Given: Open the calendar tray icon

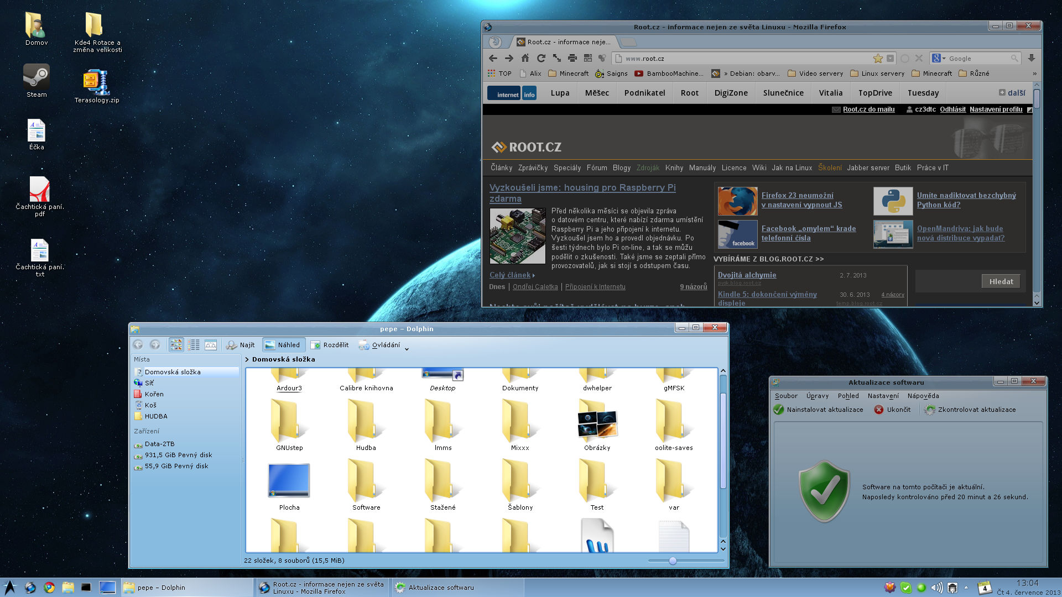Looking at the screenshot, I should click(x=984, y=588).
